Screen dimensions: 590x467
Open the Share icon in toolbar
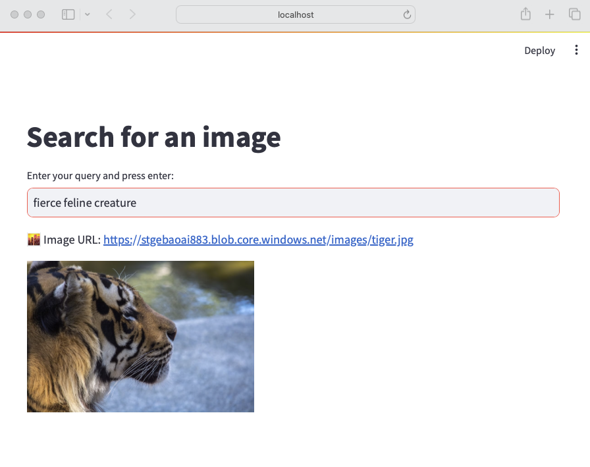coord(525,14)
